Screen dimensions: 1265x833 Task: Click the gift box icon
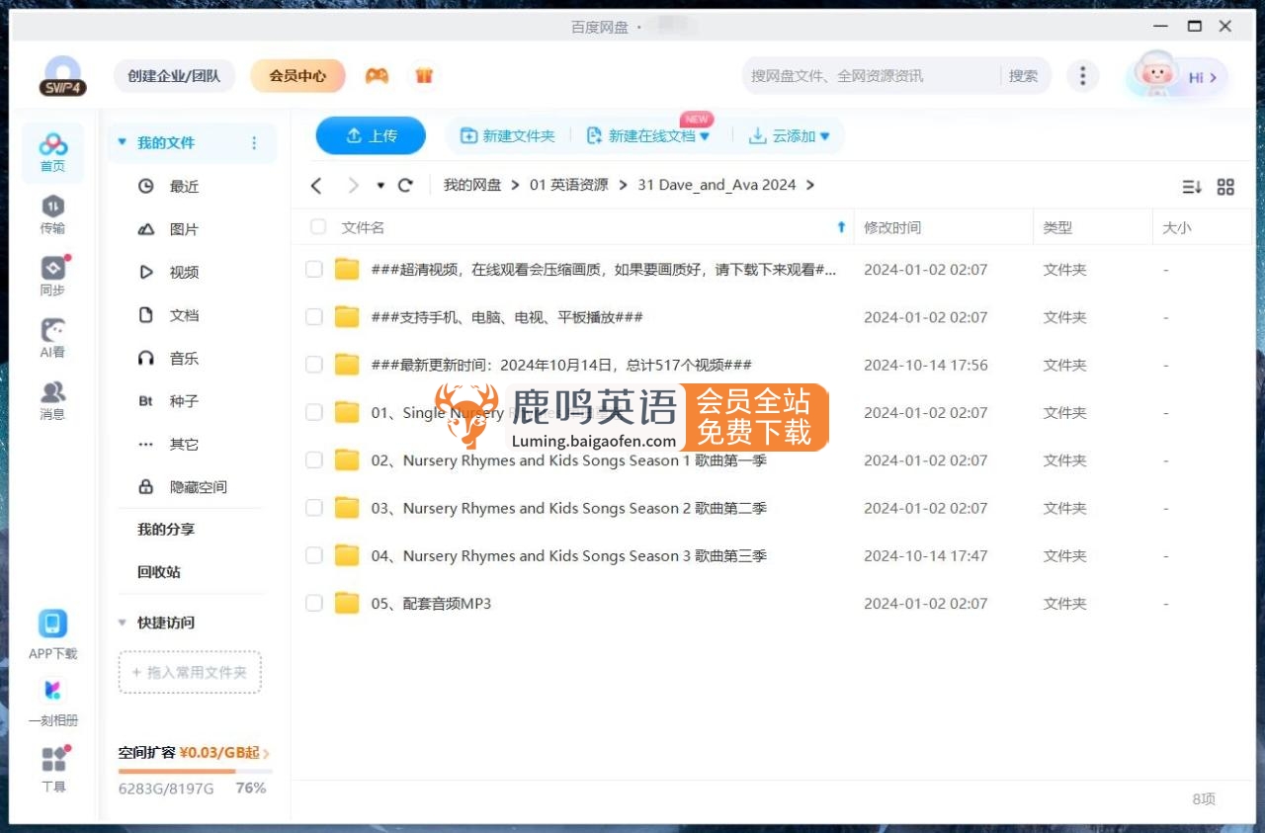(424, 76)
